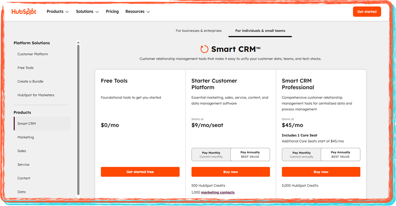Open the Resources dropdown
The width and height of the screenshot is (396, 206).
137,12
